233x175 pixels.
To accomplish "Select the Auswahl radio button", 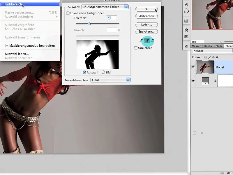I will (x=84, y=72).
